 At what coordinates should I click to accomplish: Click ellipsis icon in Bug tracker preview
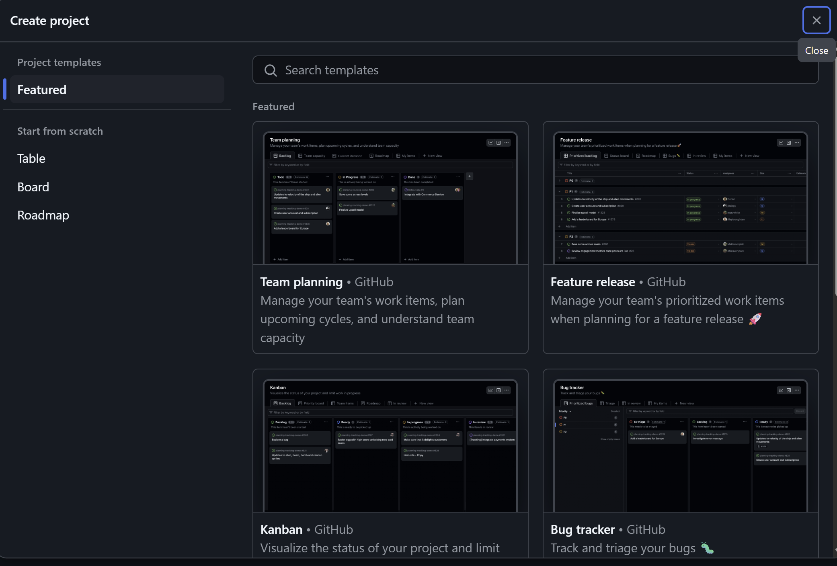click(797, 390)
